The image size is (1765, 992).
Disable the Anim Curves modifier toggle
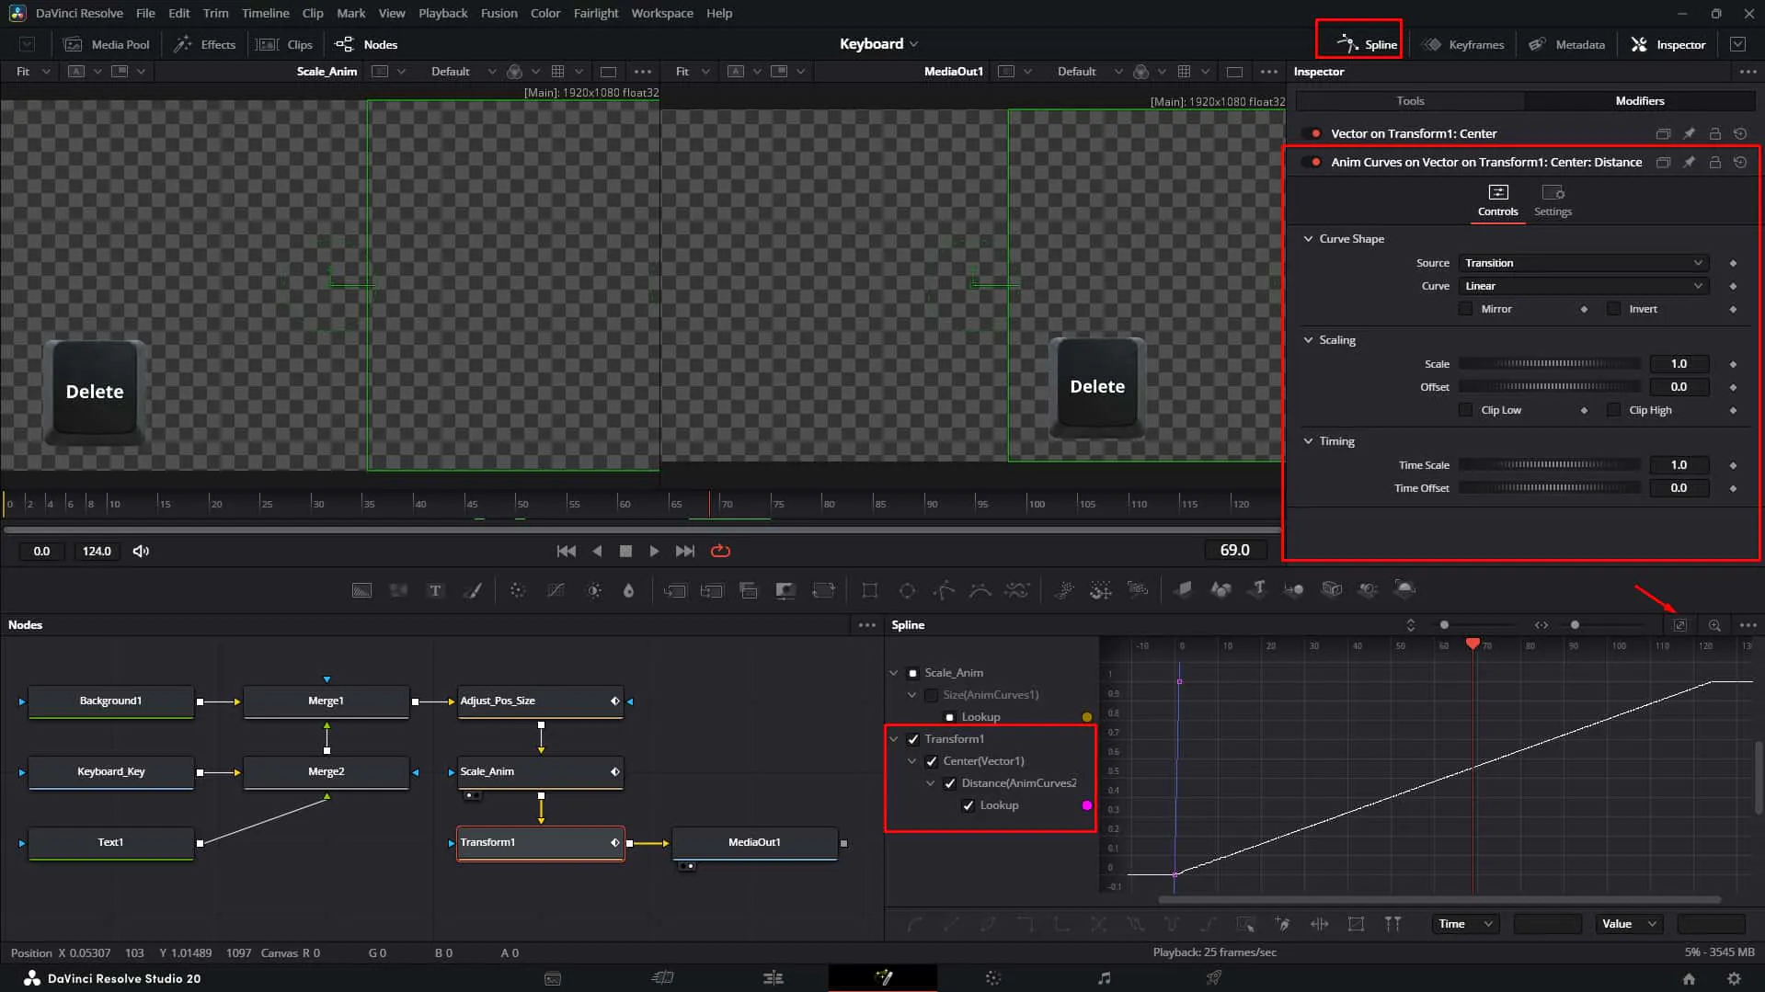click(x=1312, y=162)
